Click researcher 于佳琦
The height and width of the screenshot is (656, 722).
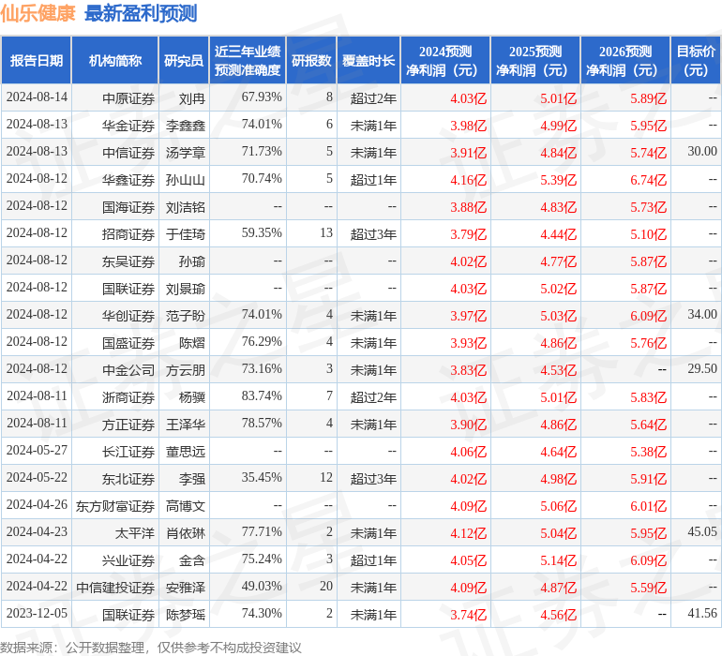pyautogui.click(x=186, y=234)
